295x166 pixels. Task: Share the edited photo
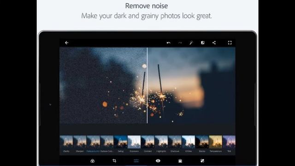214,43
